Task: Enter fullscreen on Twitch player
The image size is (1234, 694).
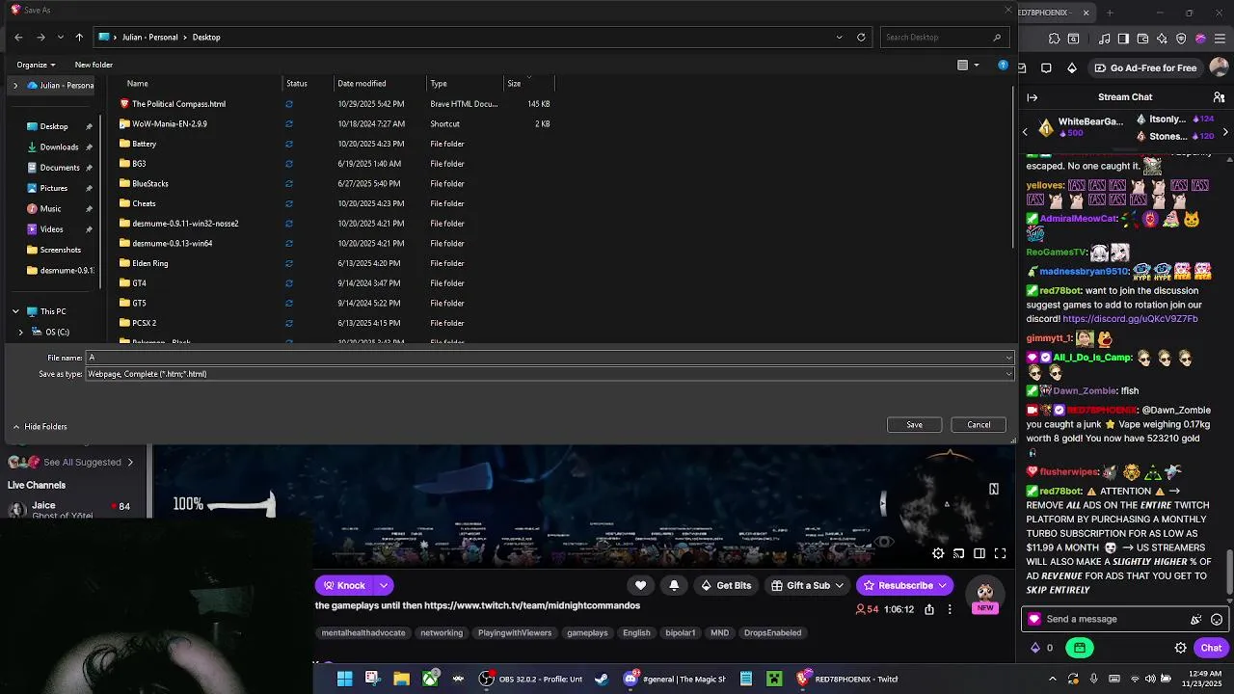Action: (1000, 553)
